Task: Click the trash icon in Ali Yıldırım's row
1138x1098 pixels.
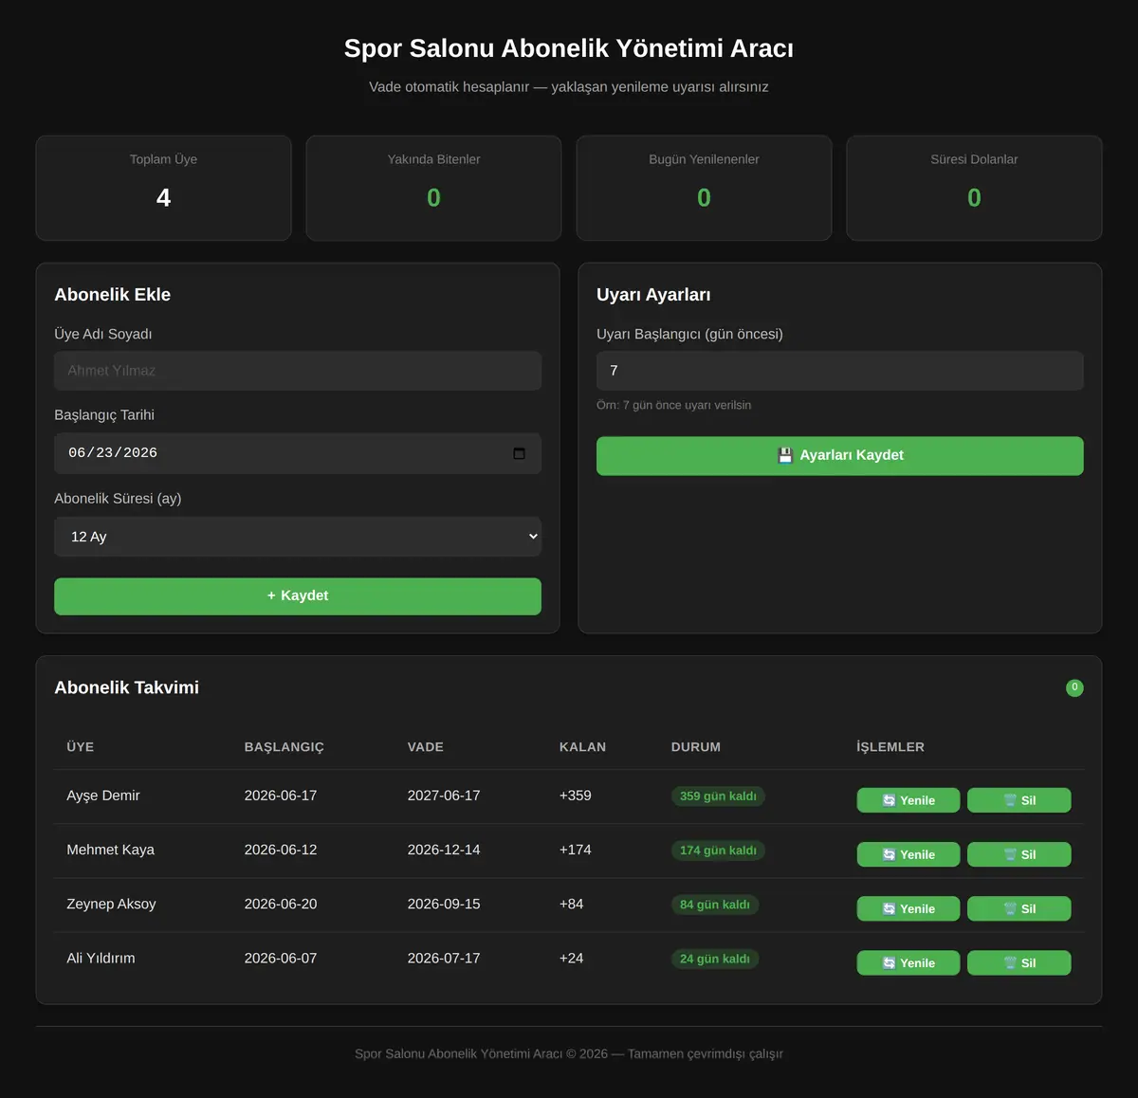Action: pos(1010,962)
